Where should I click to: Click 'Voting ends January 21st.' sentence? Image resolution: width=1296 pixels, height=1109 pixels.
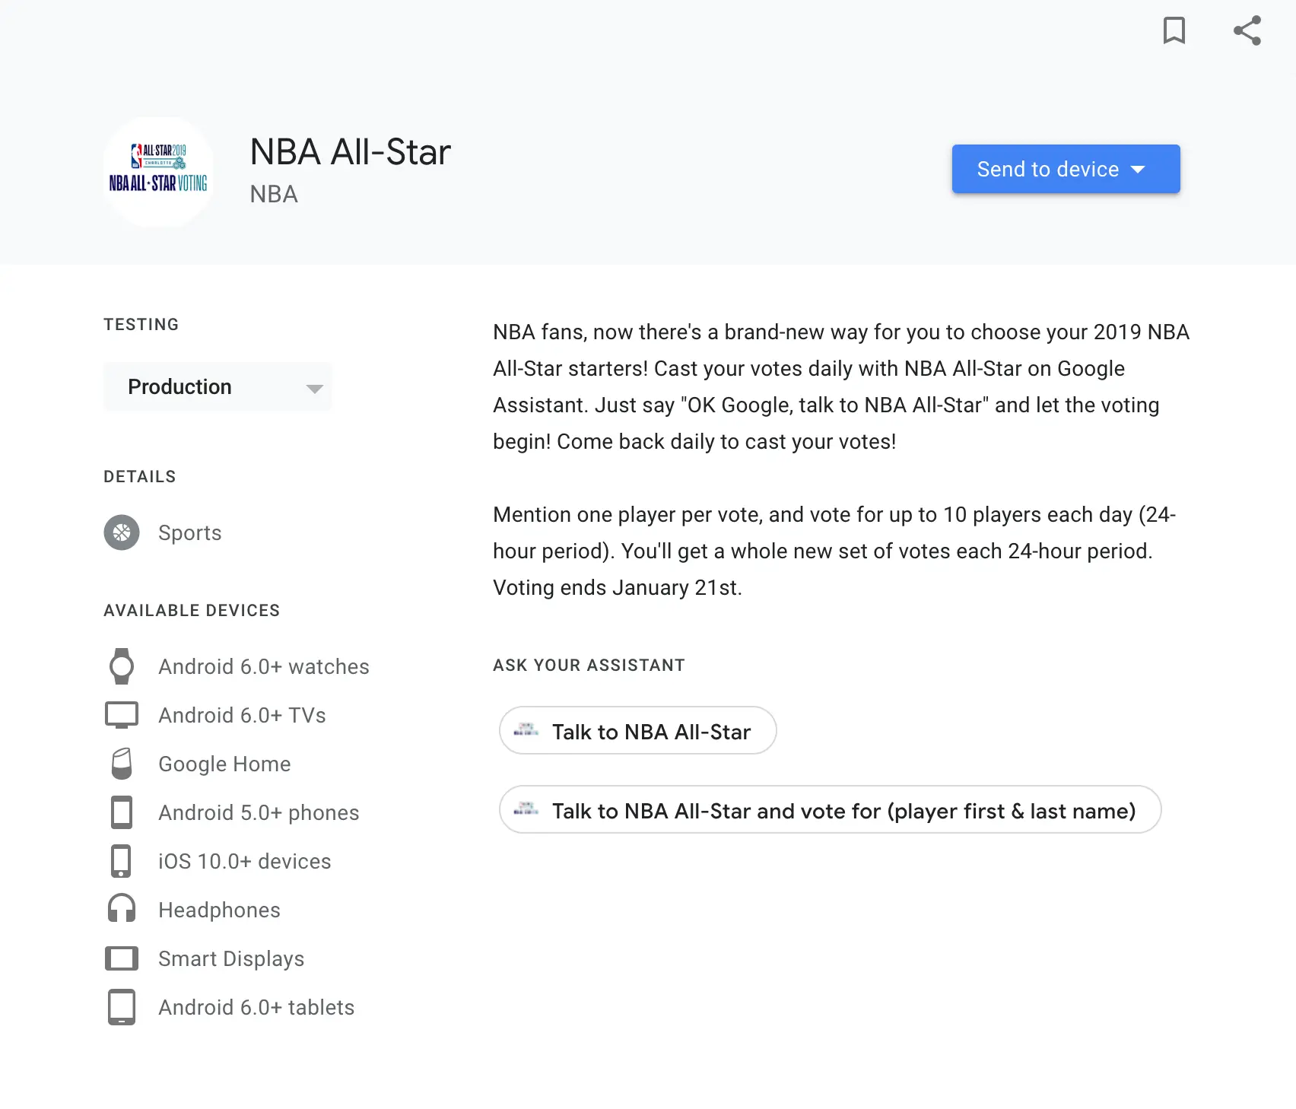coord(618,587)
